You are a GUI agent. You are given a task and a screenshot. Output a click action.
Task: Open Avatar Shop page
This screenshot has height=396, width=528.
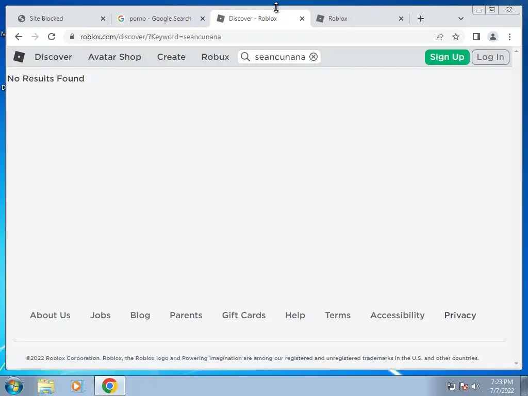[x=114, y=57]
